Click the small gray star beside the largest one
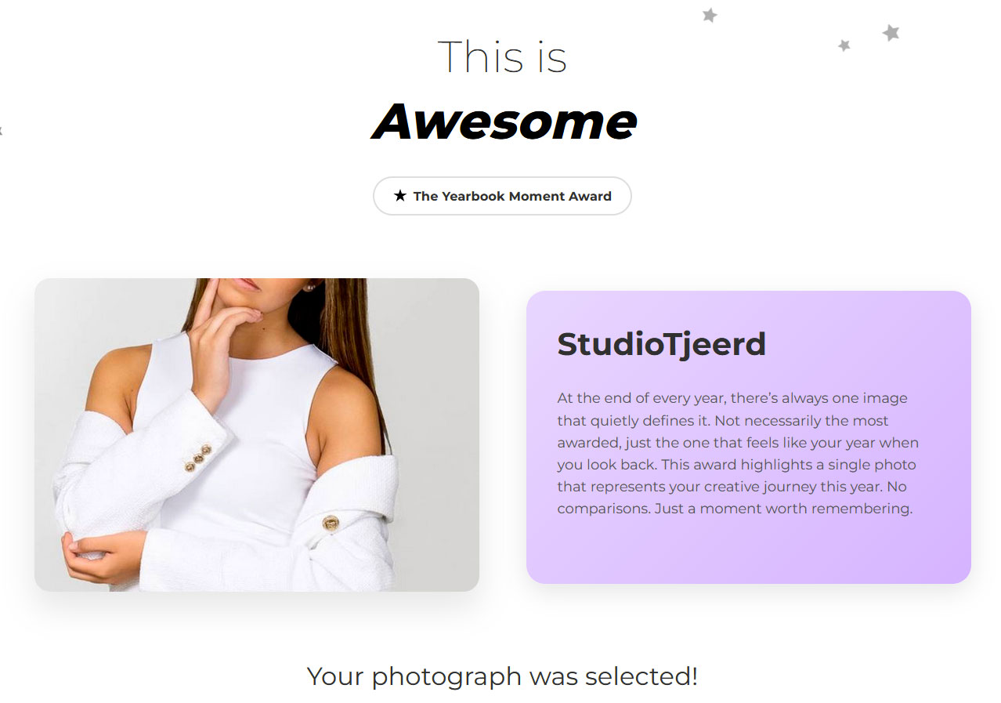This screenshot has height=703, width=1001. pos(844,45)
